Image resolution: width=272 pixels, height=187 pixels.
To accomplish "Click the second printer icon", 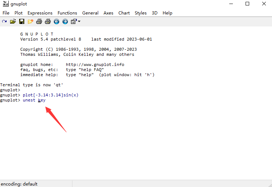I will (x=48, y=21).
